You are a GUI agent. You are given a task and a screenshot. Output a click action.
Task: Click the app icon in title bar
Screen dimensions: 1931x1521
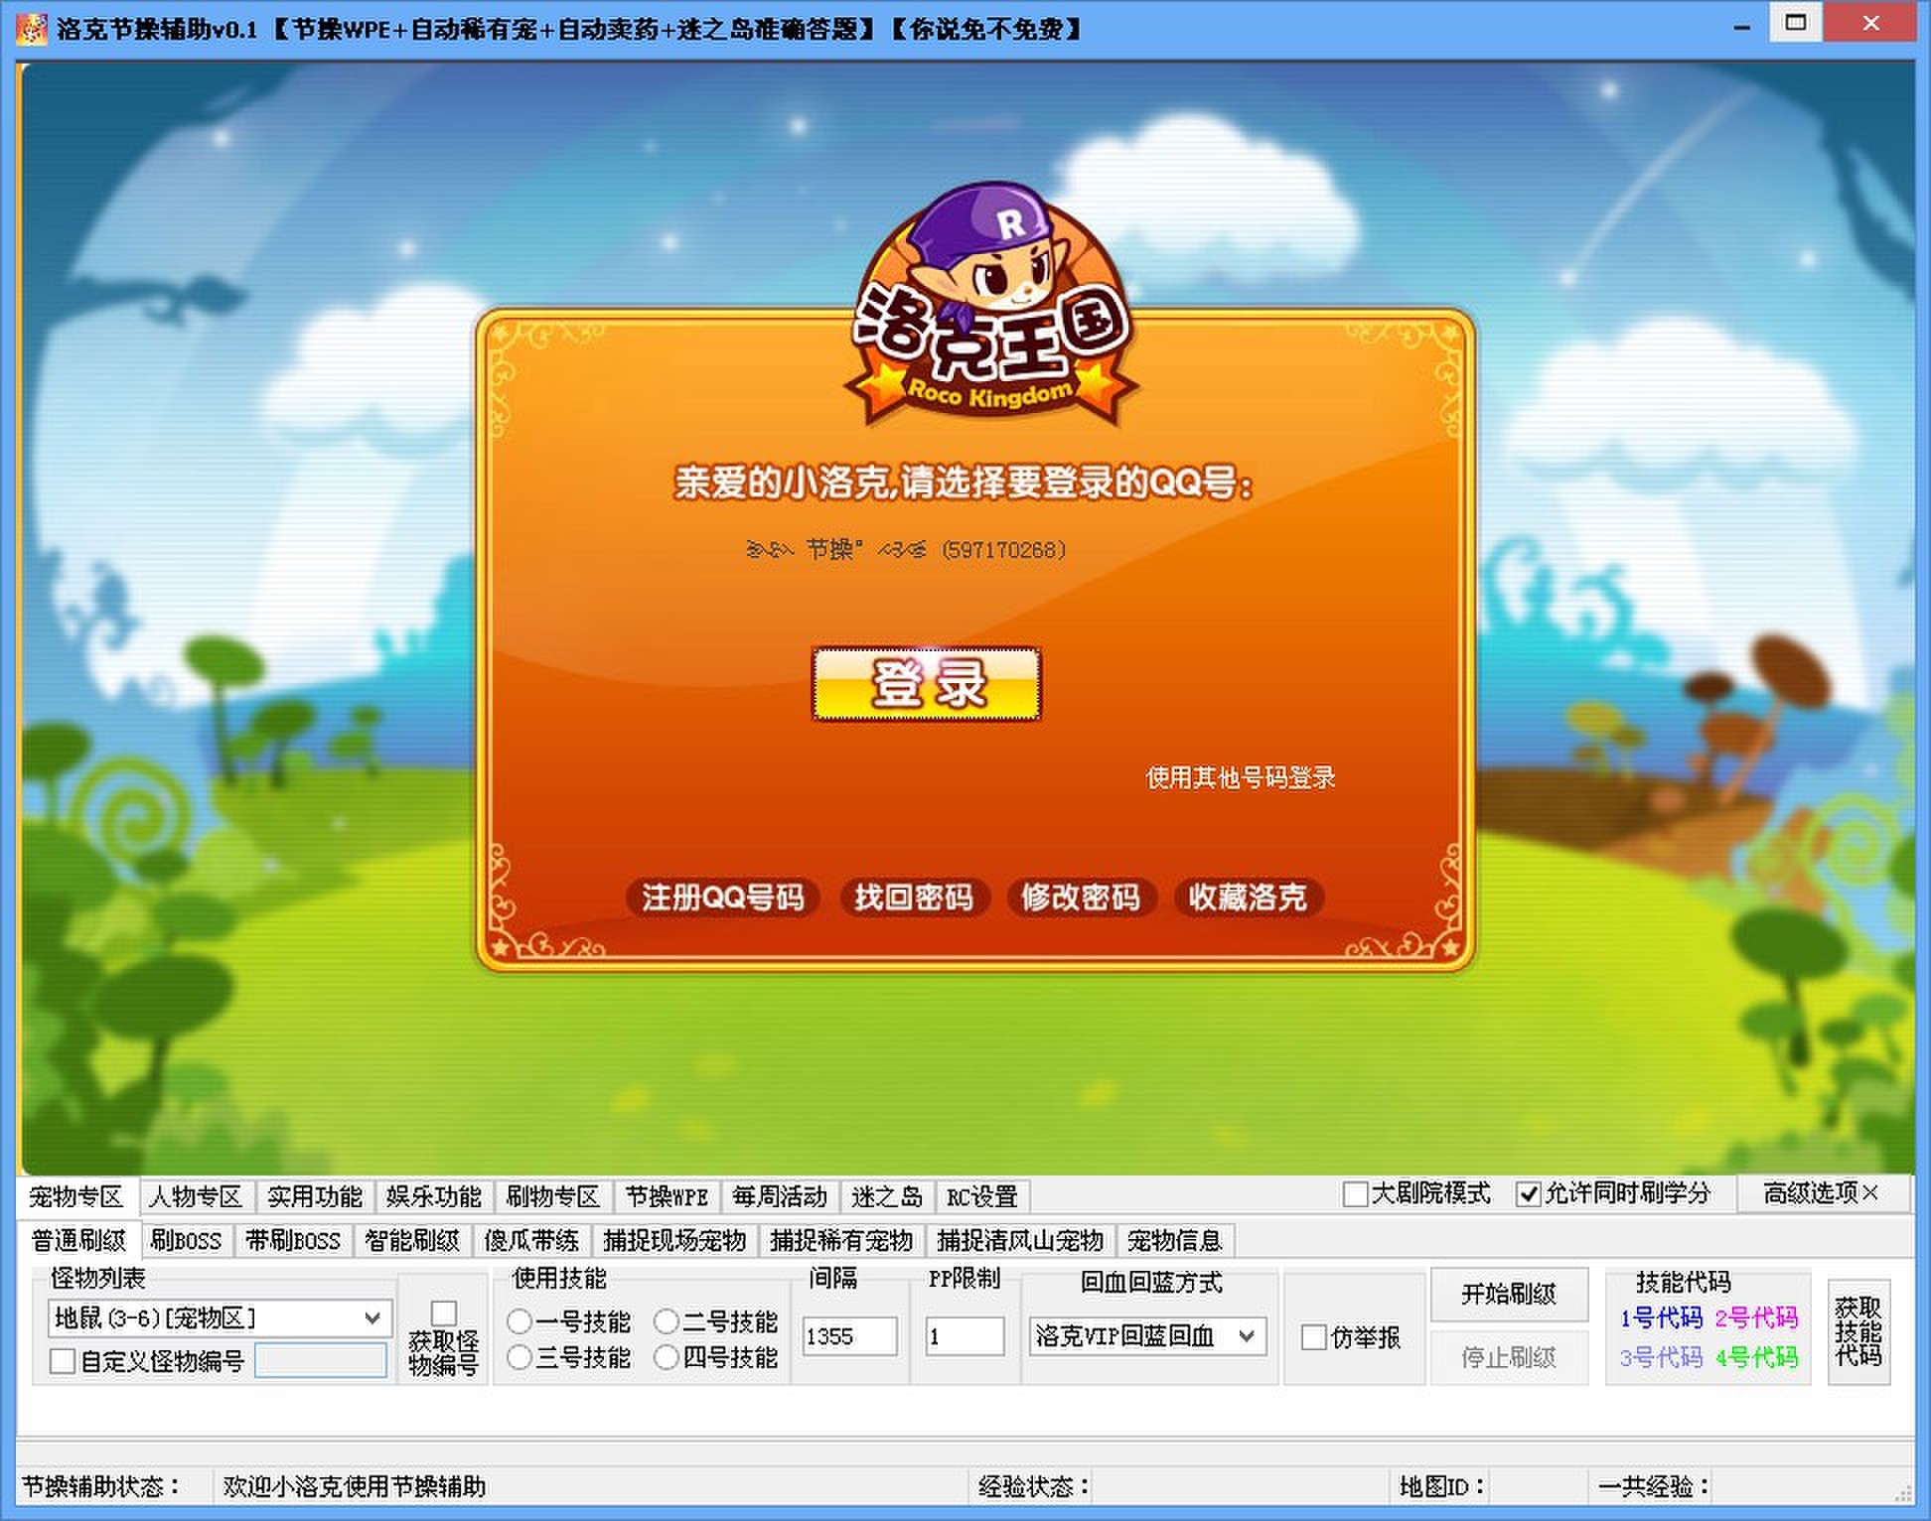31,29
